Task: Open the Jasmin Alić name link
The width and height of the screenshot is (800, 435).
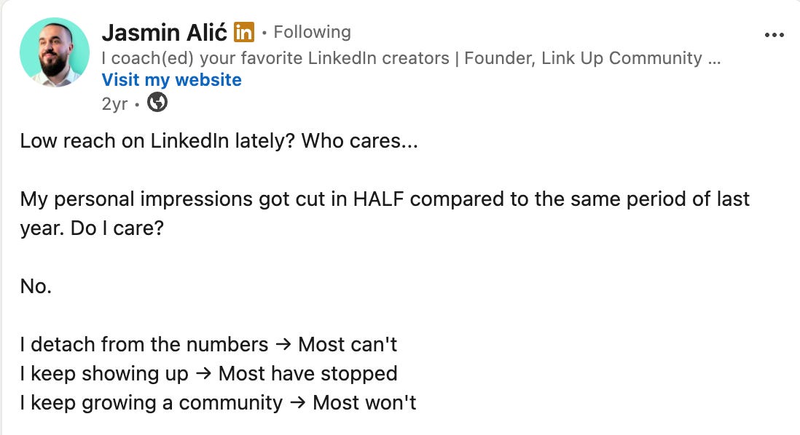Action: (x=164, y=33)
